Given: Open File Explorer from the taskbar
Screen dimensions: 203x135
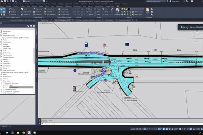Looking at the screenshot, I should tap(18, 133).
